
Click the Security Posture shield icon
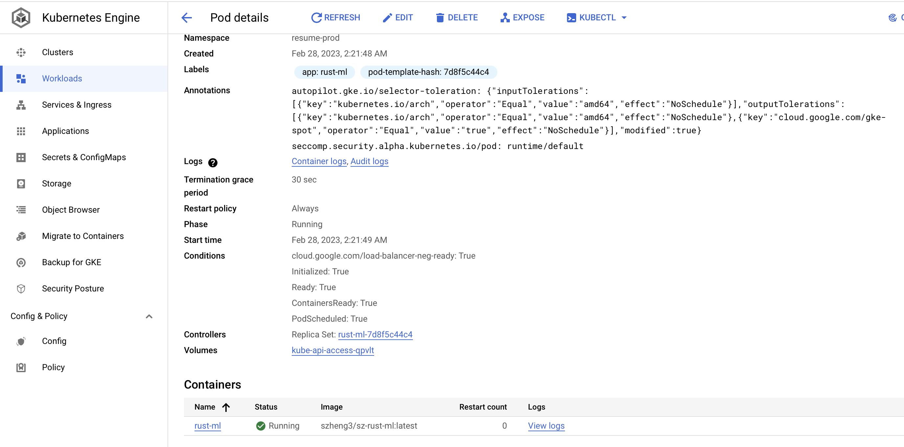point(21,288)
